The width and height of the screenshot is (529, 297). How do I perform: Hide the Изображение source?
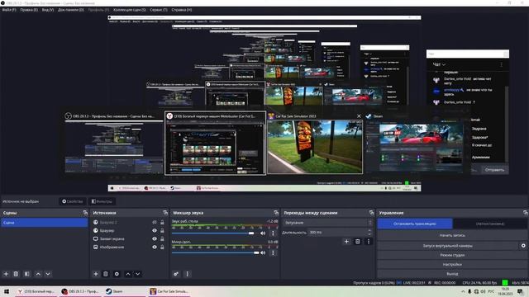[x=155, y=247]
